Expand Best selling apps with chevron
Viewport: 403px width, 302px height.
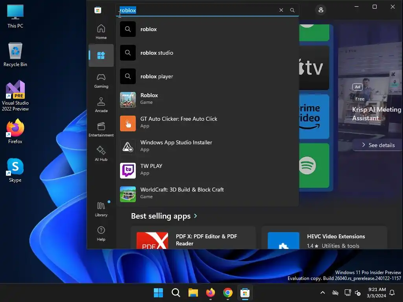(x=196, y=216)
